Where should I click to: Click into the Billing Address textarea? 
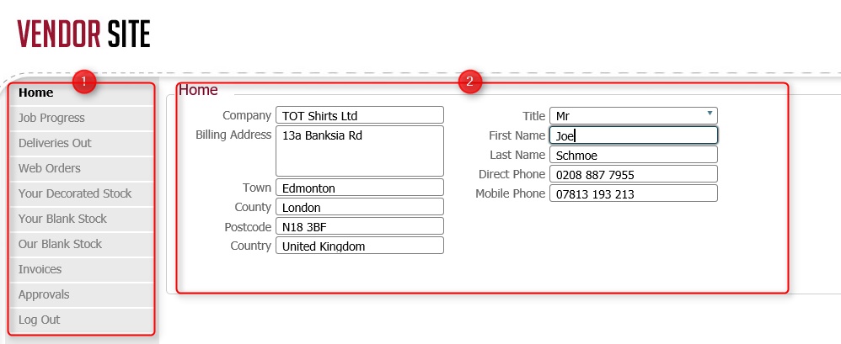tap(359, 151)
